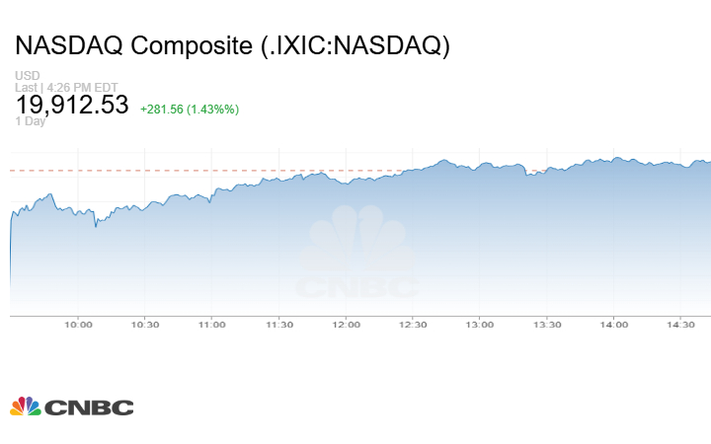Click the green +281.56 change figure
This screenshot has width=711, height=444.
[x=169, y=109]
